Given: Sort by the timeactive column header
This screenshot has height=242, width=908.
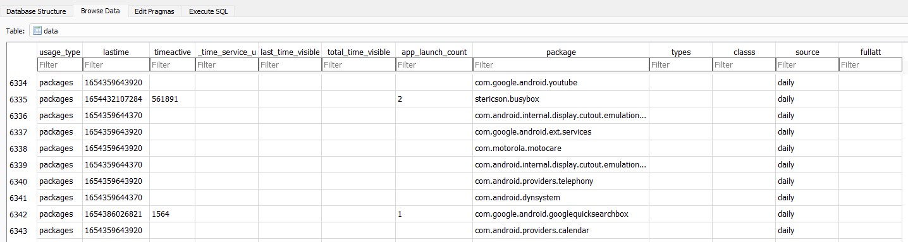Looking at the screenshot, I should click(x=172, y=52).
